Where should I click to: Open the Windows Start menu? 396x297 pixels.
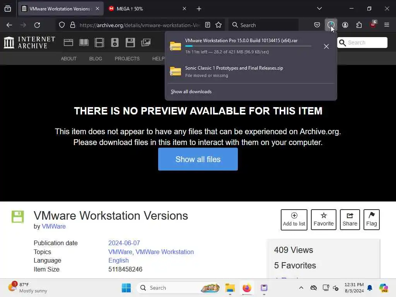(x=126, y=288)
